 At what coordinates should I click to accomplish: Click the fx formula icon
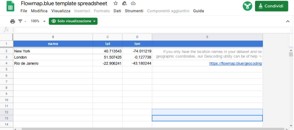coord(6,30)
